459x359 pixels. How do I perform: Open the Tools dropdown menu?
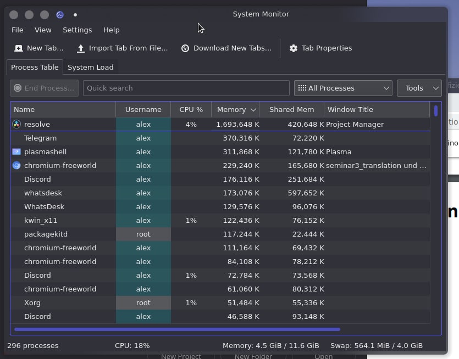coord(419,88)
